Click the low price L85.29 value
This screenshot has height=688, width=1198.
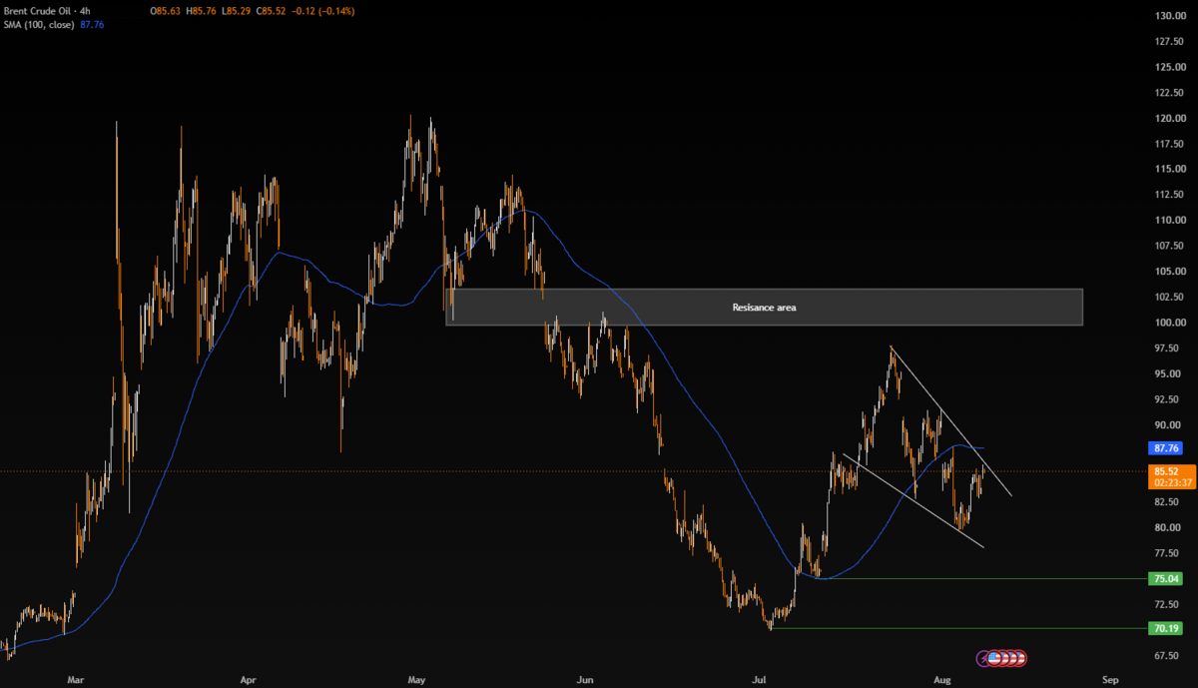coord(238,11)
